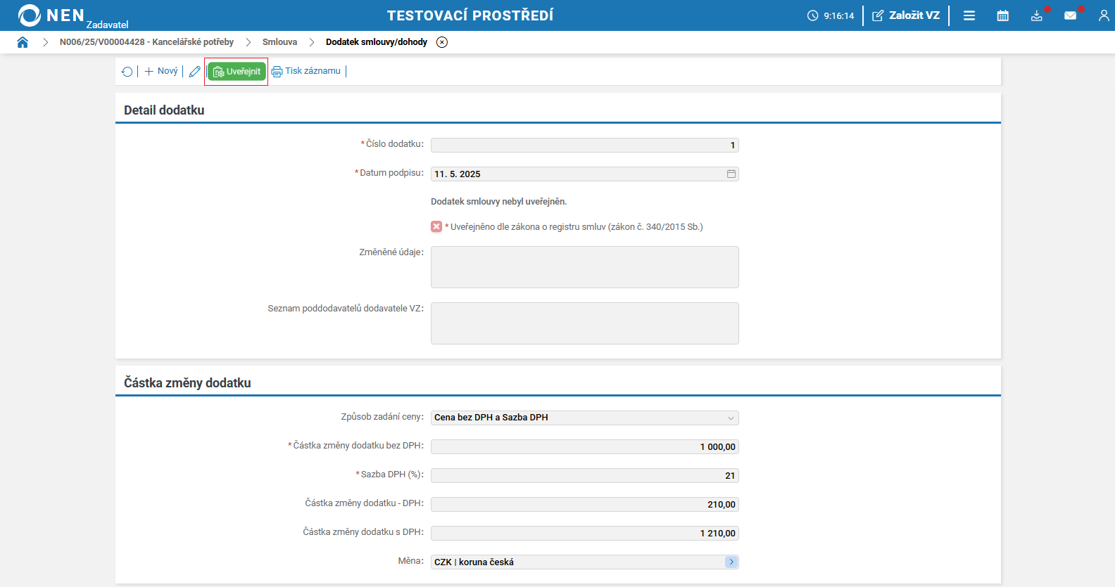
Task: Go to the home page icon
Action: tap(23, 42)
